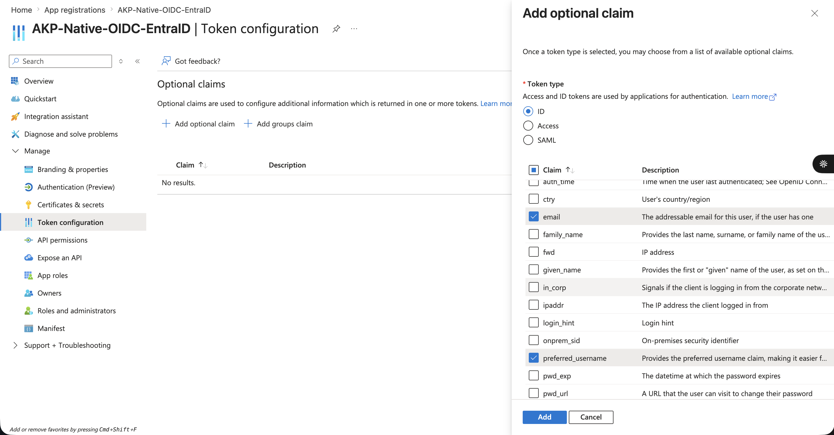Check the pwd_exp claim
834x435 pixels.
point(533,375)
